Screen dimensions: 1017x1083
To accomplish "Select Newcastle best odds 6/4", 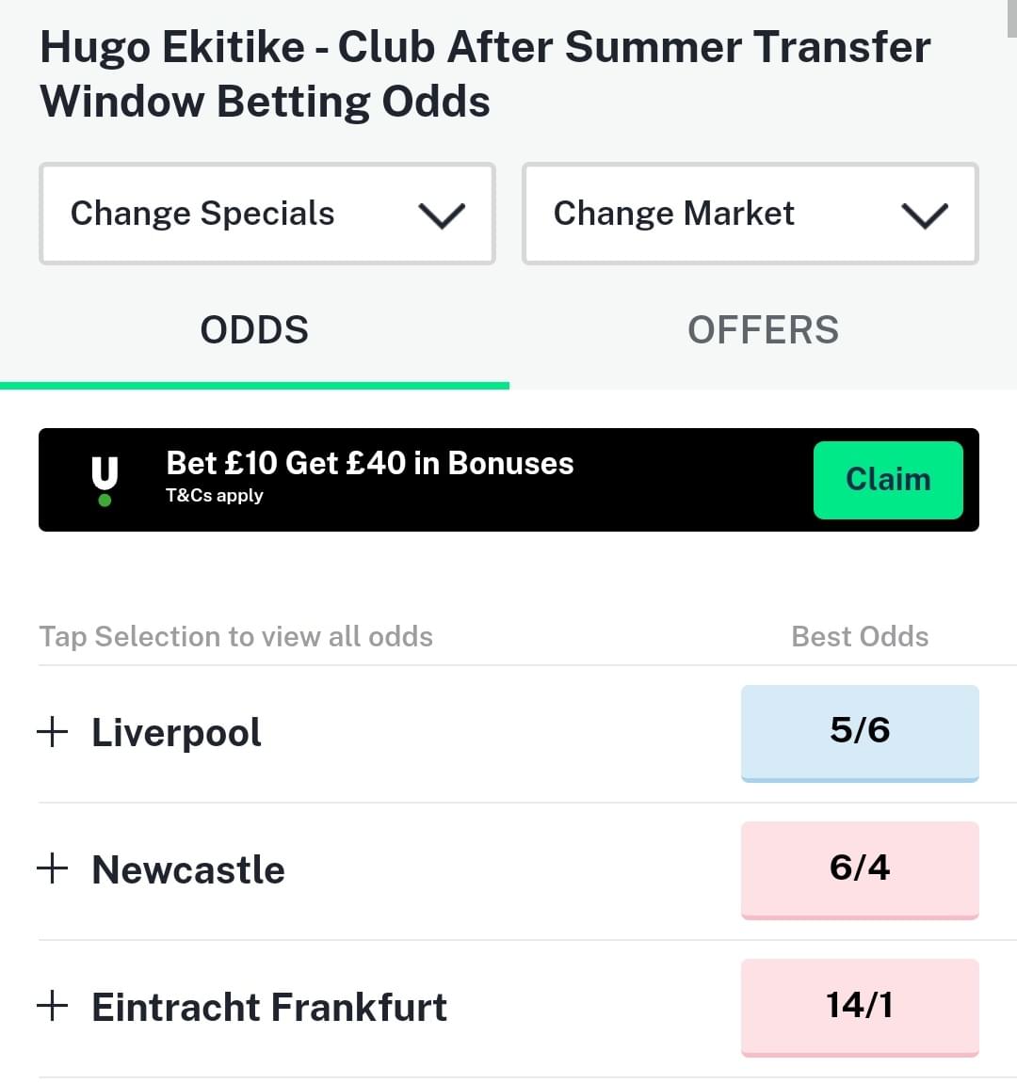I will [860, 869].
